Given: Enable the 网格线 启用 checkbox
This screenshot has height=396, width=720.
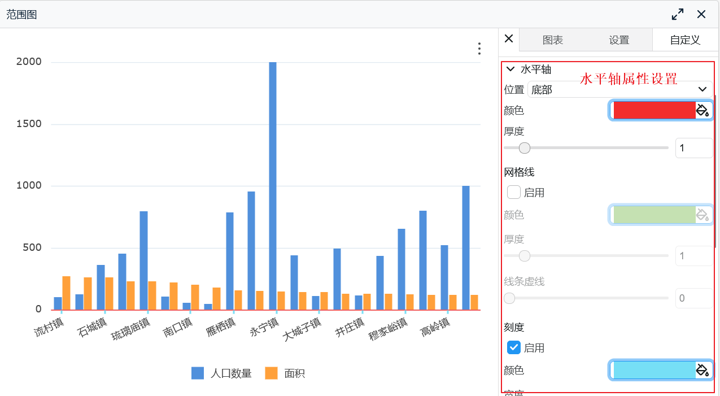Looking at the screenshot, I should 513,192.
